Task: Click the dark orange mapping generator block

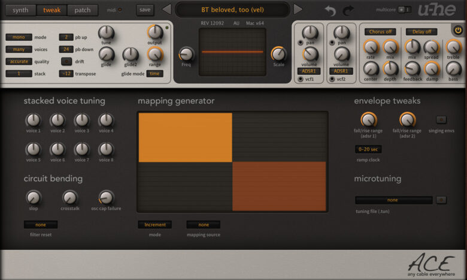Action: [x=279, y=186]
